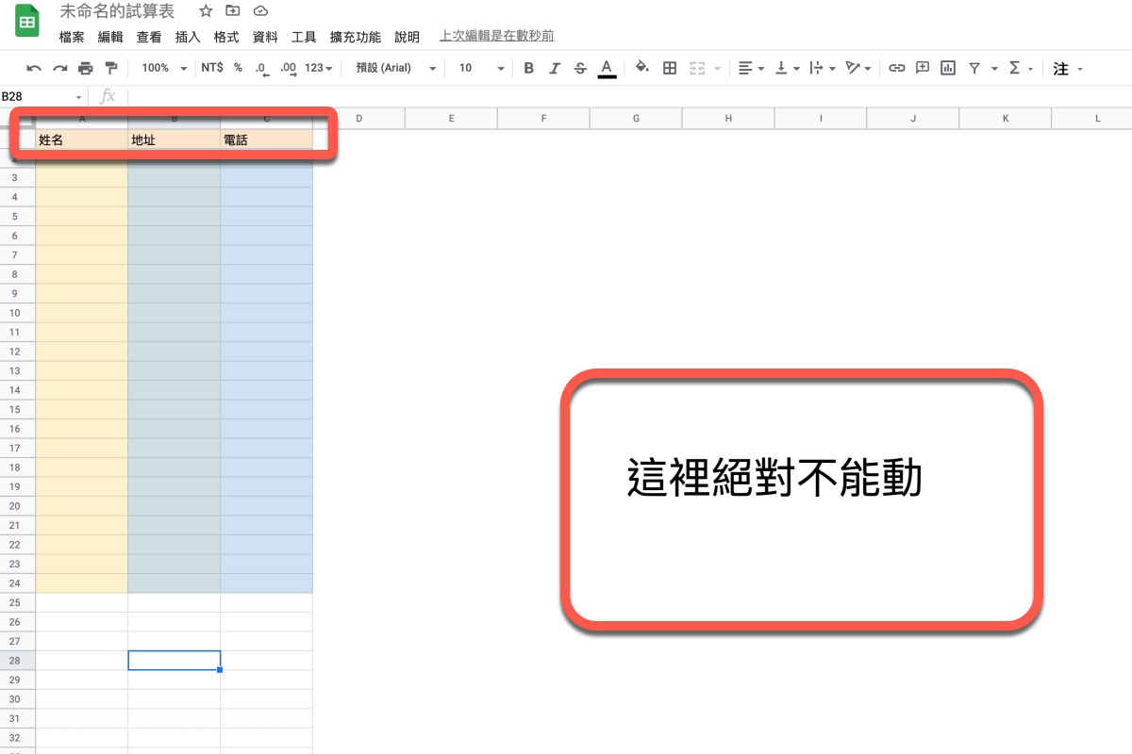Click the Σ functions button
The image size is (1132, 754).
pos(1015,68)
